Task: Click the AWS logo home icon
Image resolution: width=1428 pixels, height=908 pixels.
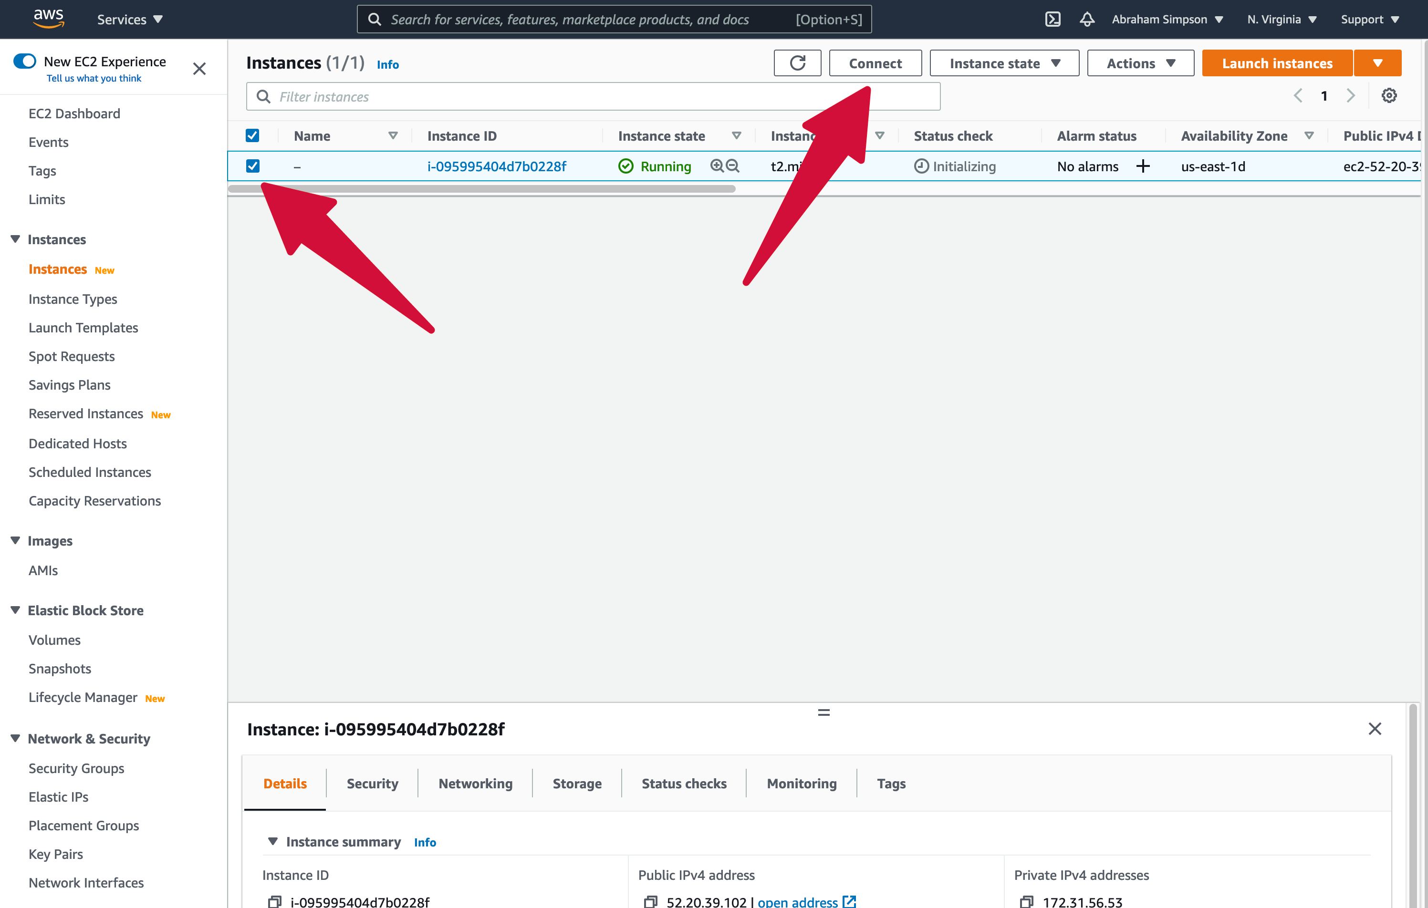Action: pos(49,19)
